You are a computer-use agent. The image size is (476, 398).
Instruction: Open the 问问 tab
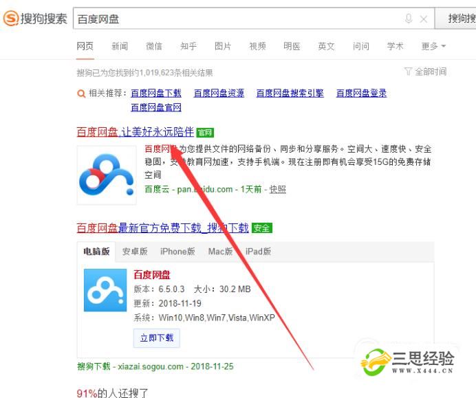[361, 46]
